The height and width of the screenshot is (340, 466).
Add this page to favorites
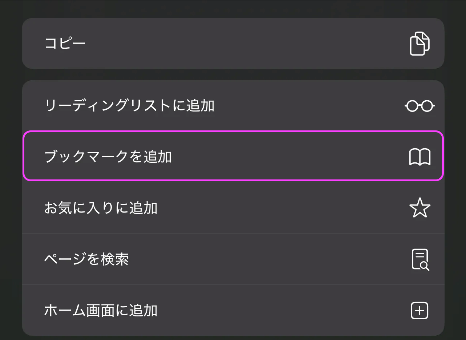(x=232, y=208)
